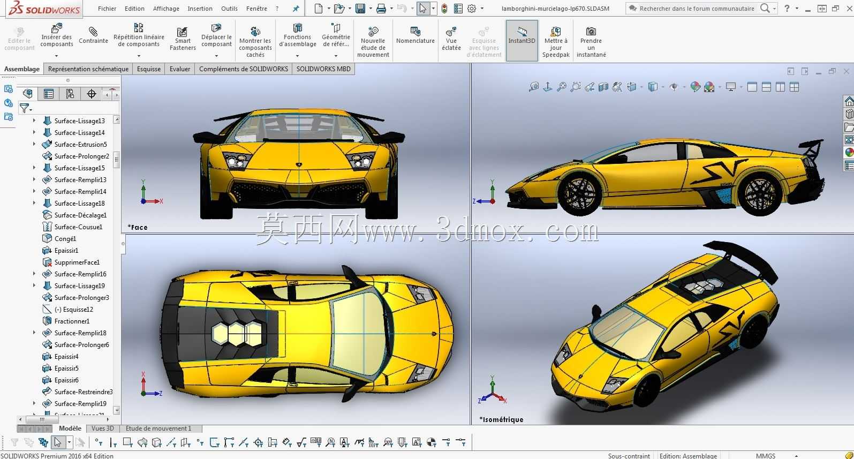854x459 pixels.
Task: Open the Affichage menu
Action: 166,9
